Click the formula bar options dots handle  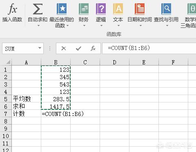tap(50, 48)
